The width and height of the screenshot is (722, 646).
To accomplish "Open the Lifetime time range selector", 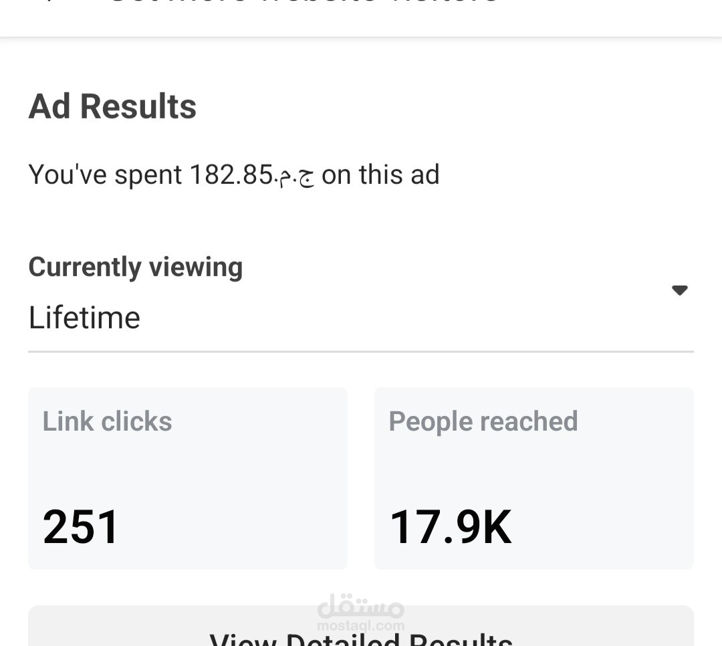I will pos(84,318).
